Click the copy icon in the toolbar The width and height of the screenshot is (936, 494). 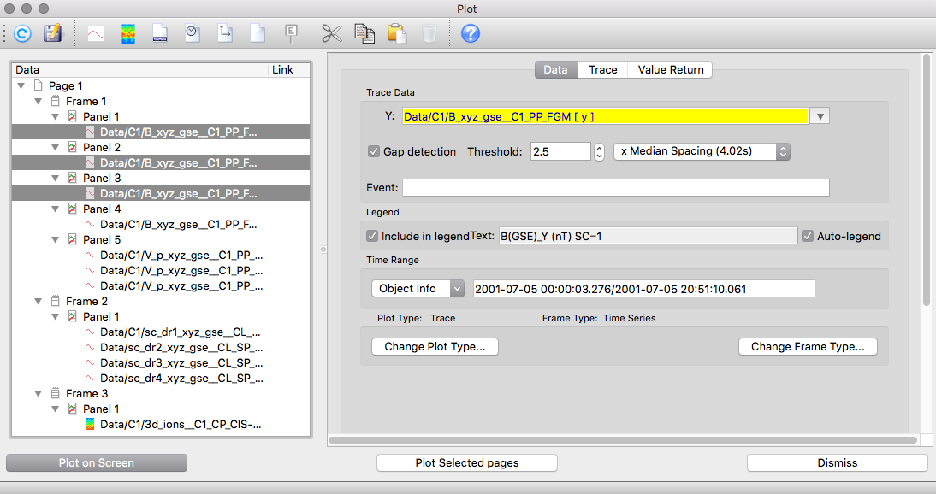pyautogui.click(x=364, y=33)
